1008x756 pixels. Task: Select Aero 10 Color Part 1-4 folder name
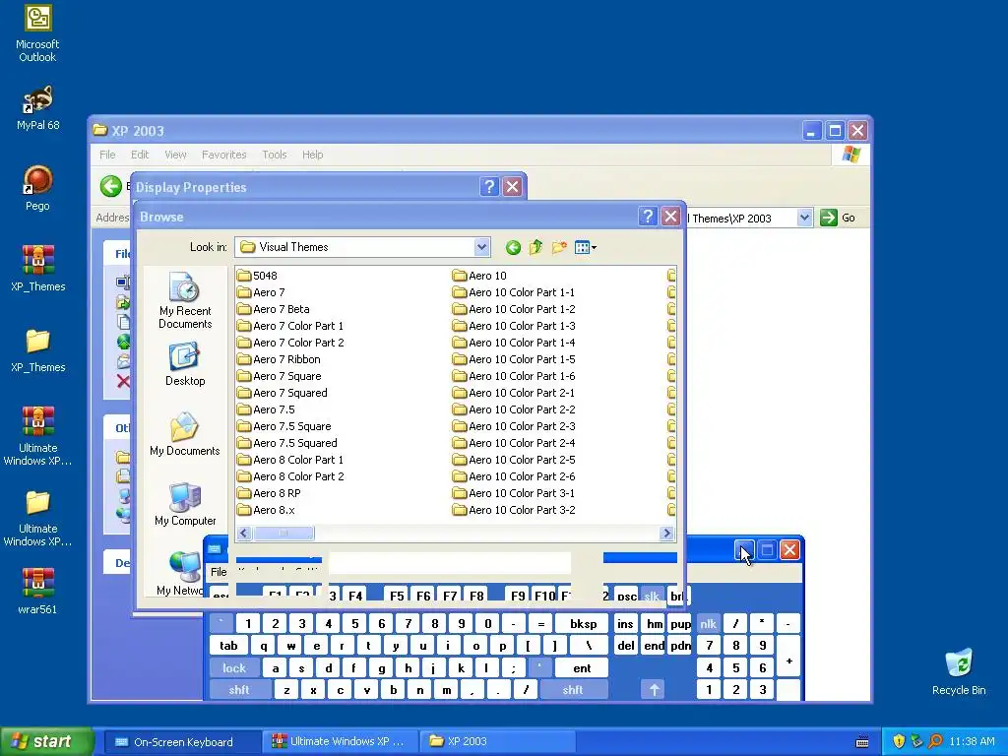tap(522, 343)
